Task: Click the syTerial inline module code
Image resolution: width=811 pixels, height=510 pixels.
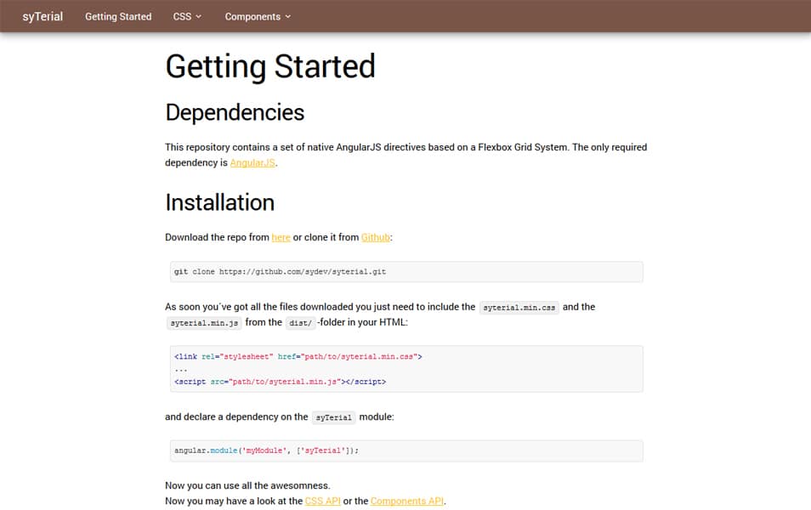Action: point(333,417)
